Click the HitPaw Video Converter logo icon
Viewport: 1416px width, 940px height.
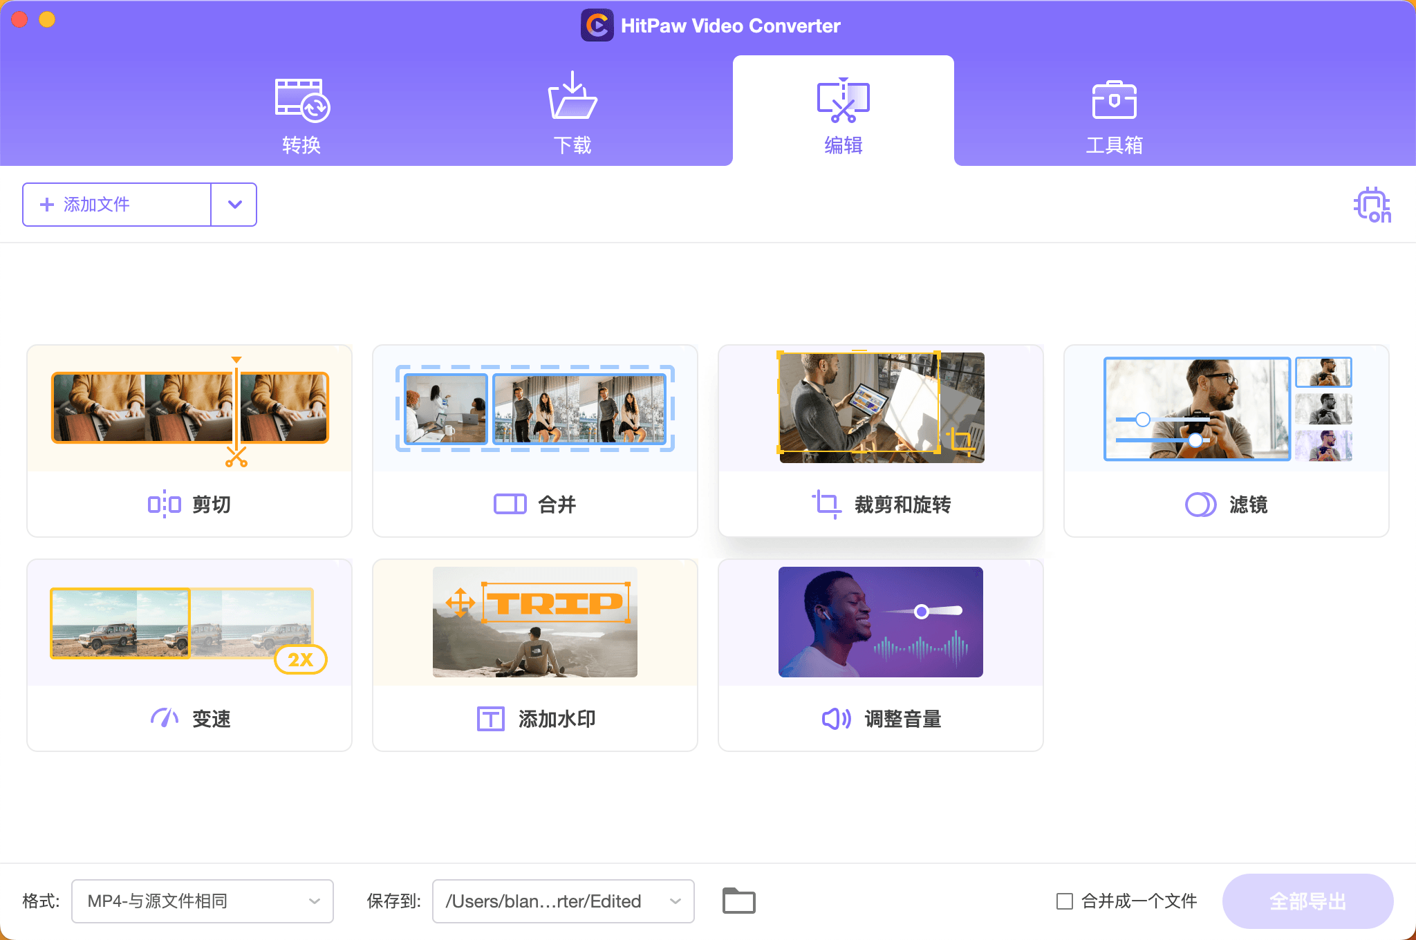click(597, 26)
